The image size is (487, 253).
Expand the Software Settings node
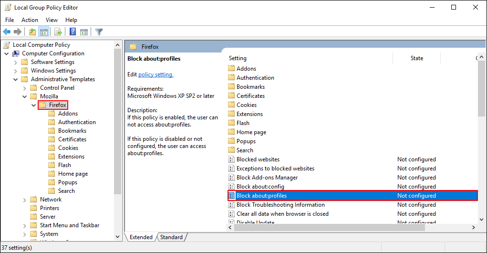point(16,62)
